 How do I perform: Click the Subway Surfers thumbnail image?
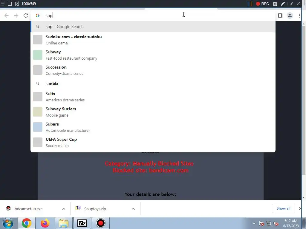pos(38,112)
